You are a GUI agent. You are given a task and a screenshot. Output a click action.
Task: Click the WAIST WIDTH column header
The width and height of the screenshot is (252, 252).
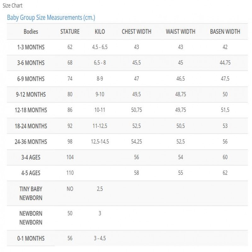(x=180, y=31)
